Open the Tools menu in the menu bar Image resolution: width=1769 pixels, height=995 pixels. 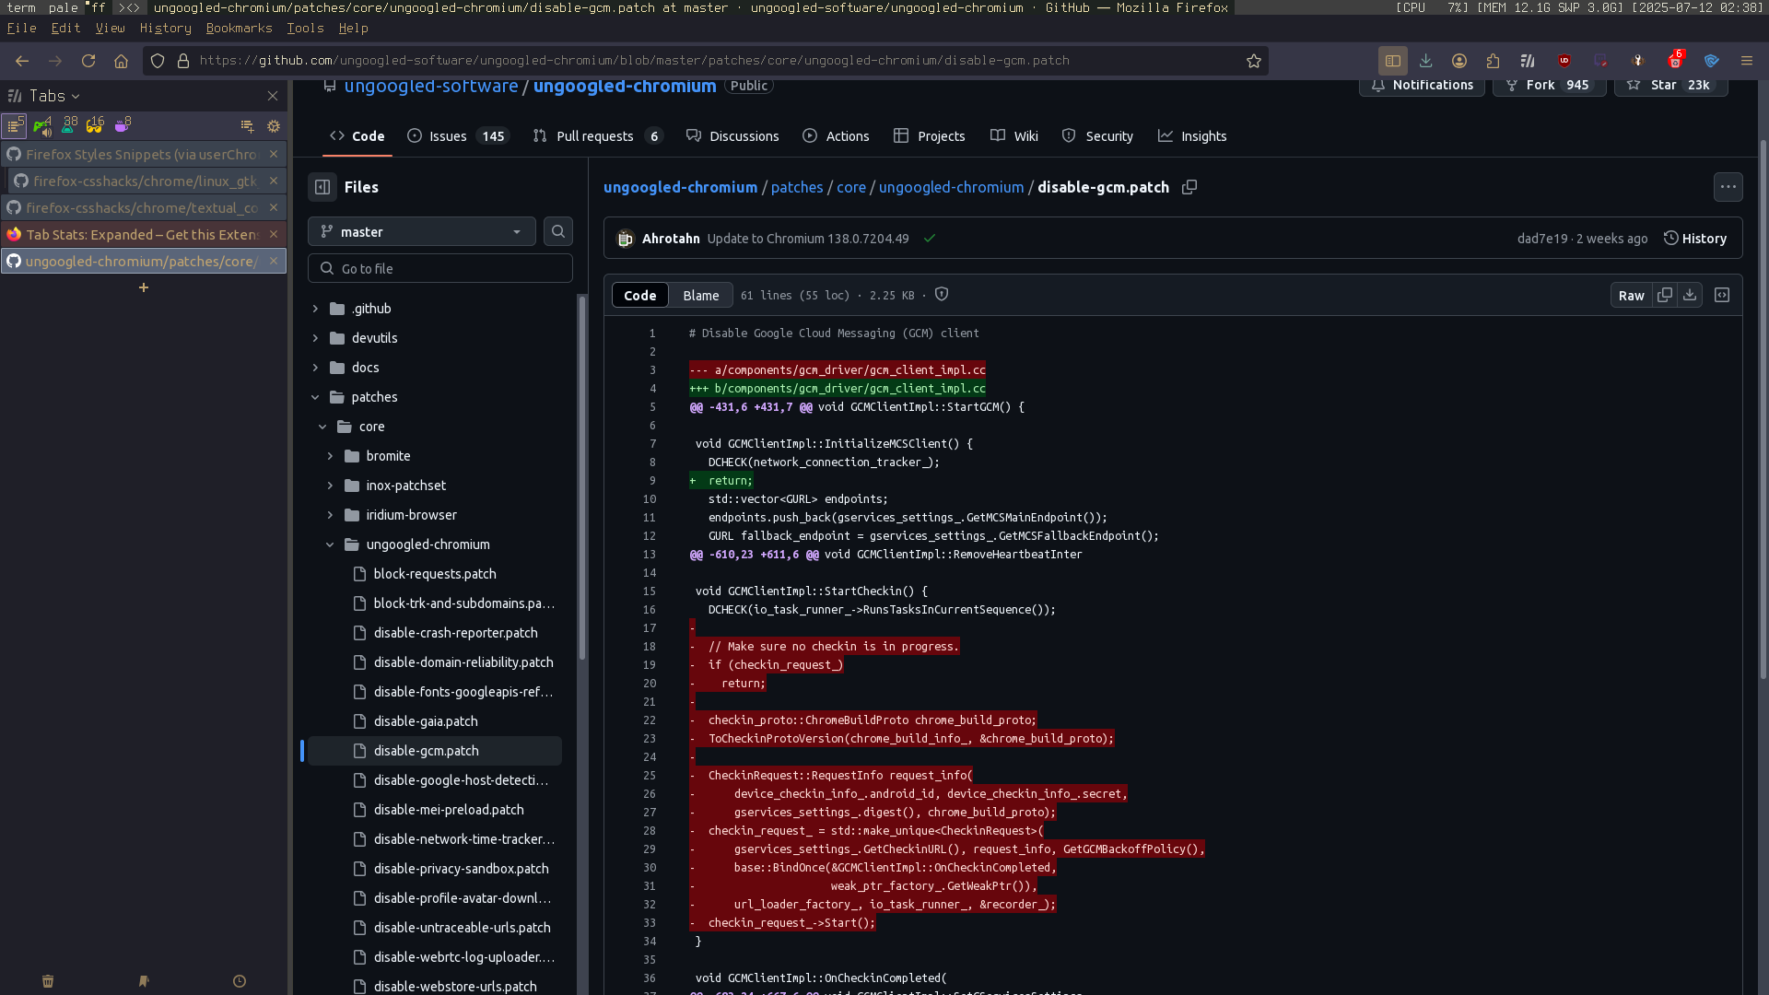tap(305, 28)
